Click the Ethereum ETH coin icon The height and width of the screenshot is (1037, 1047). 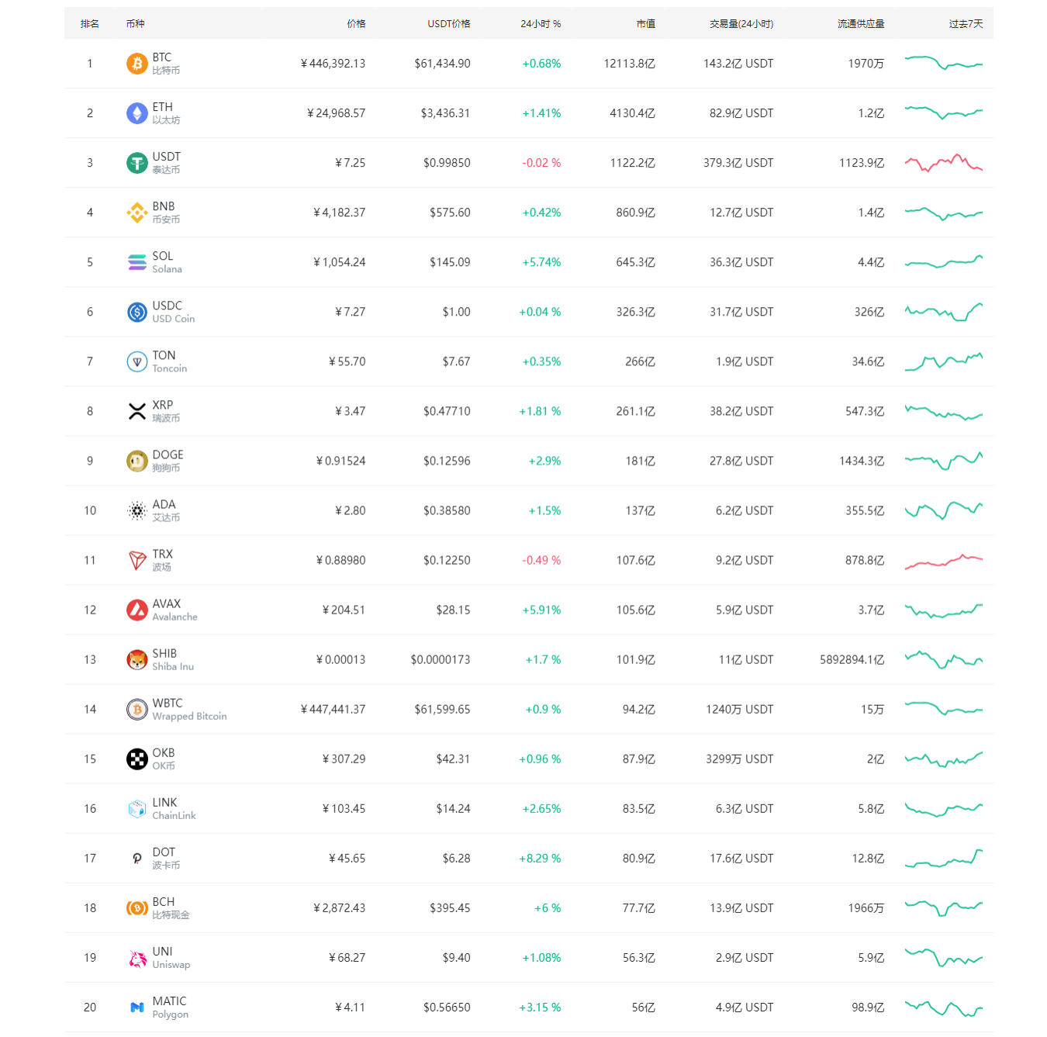137,113
